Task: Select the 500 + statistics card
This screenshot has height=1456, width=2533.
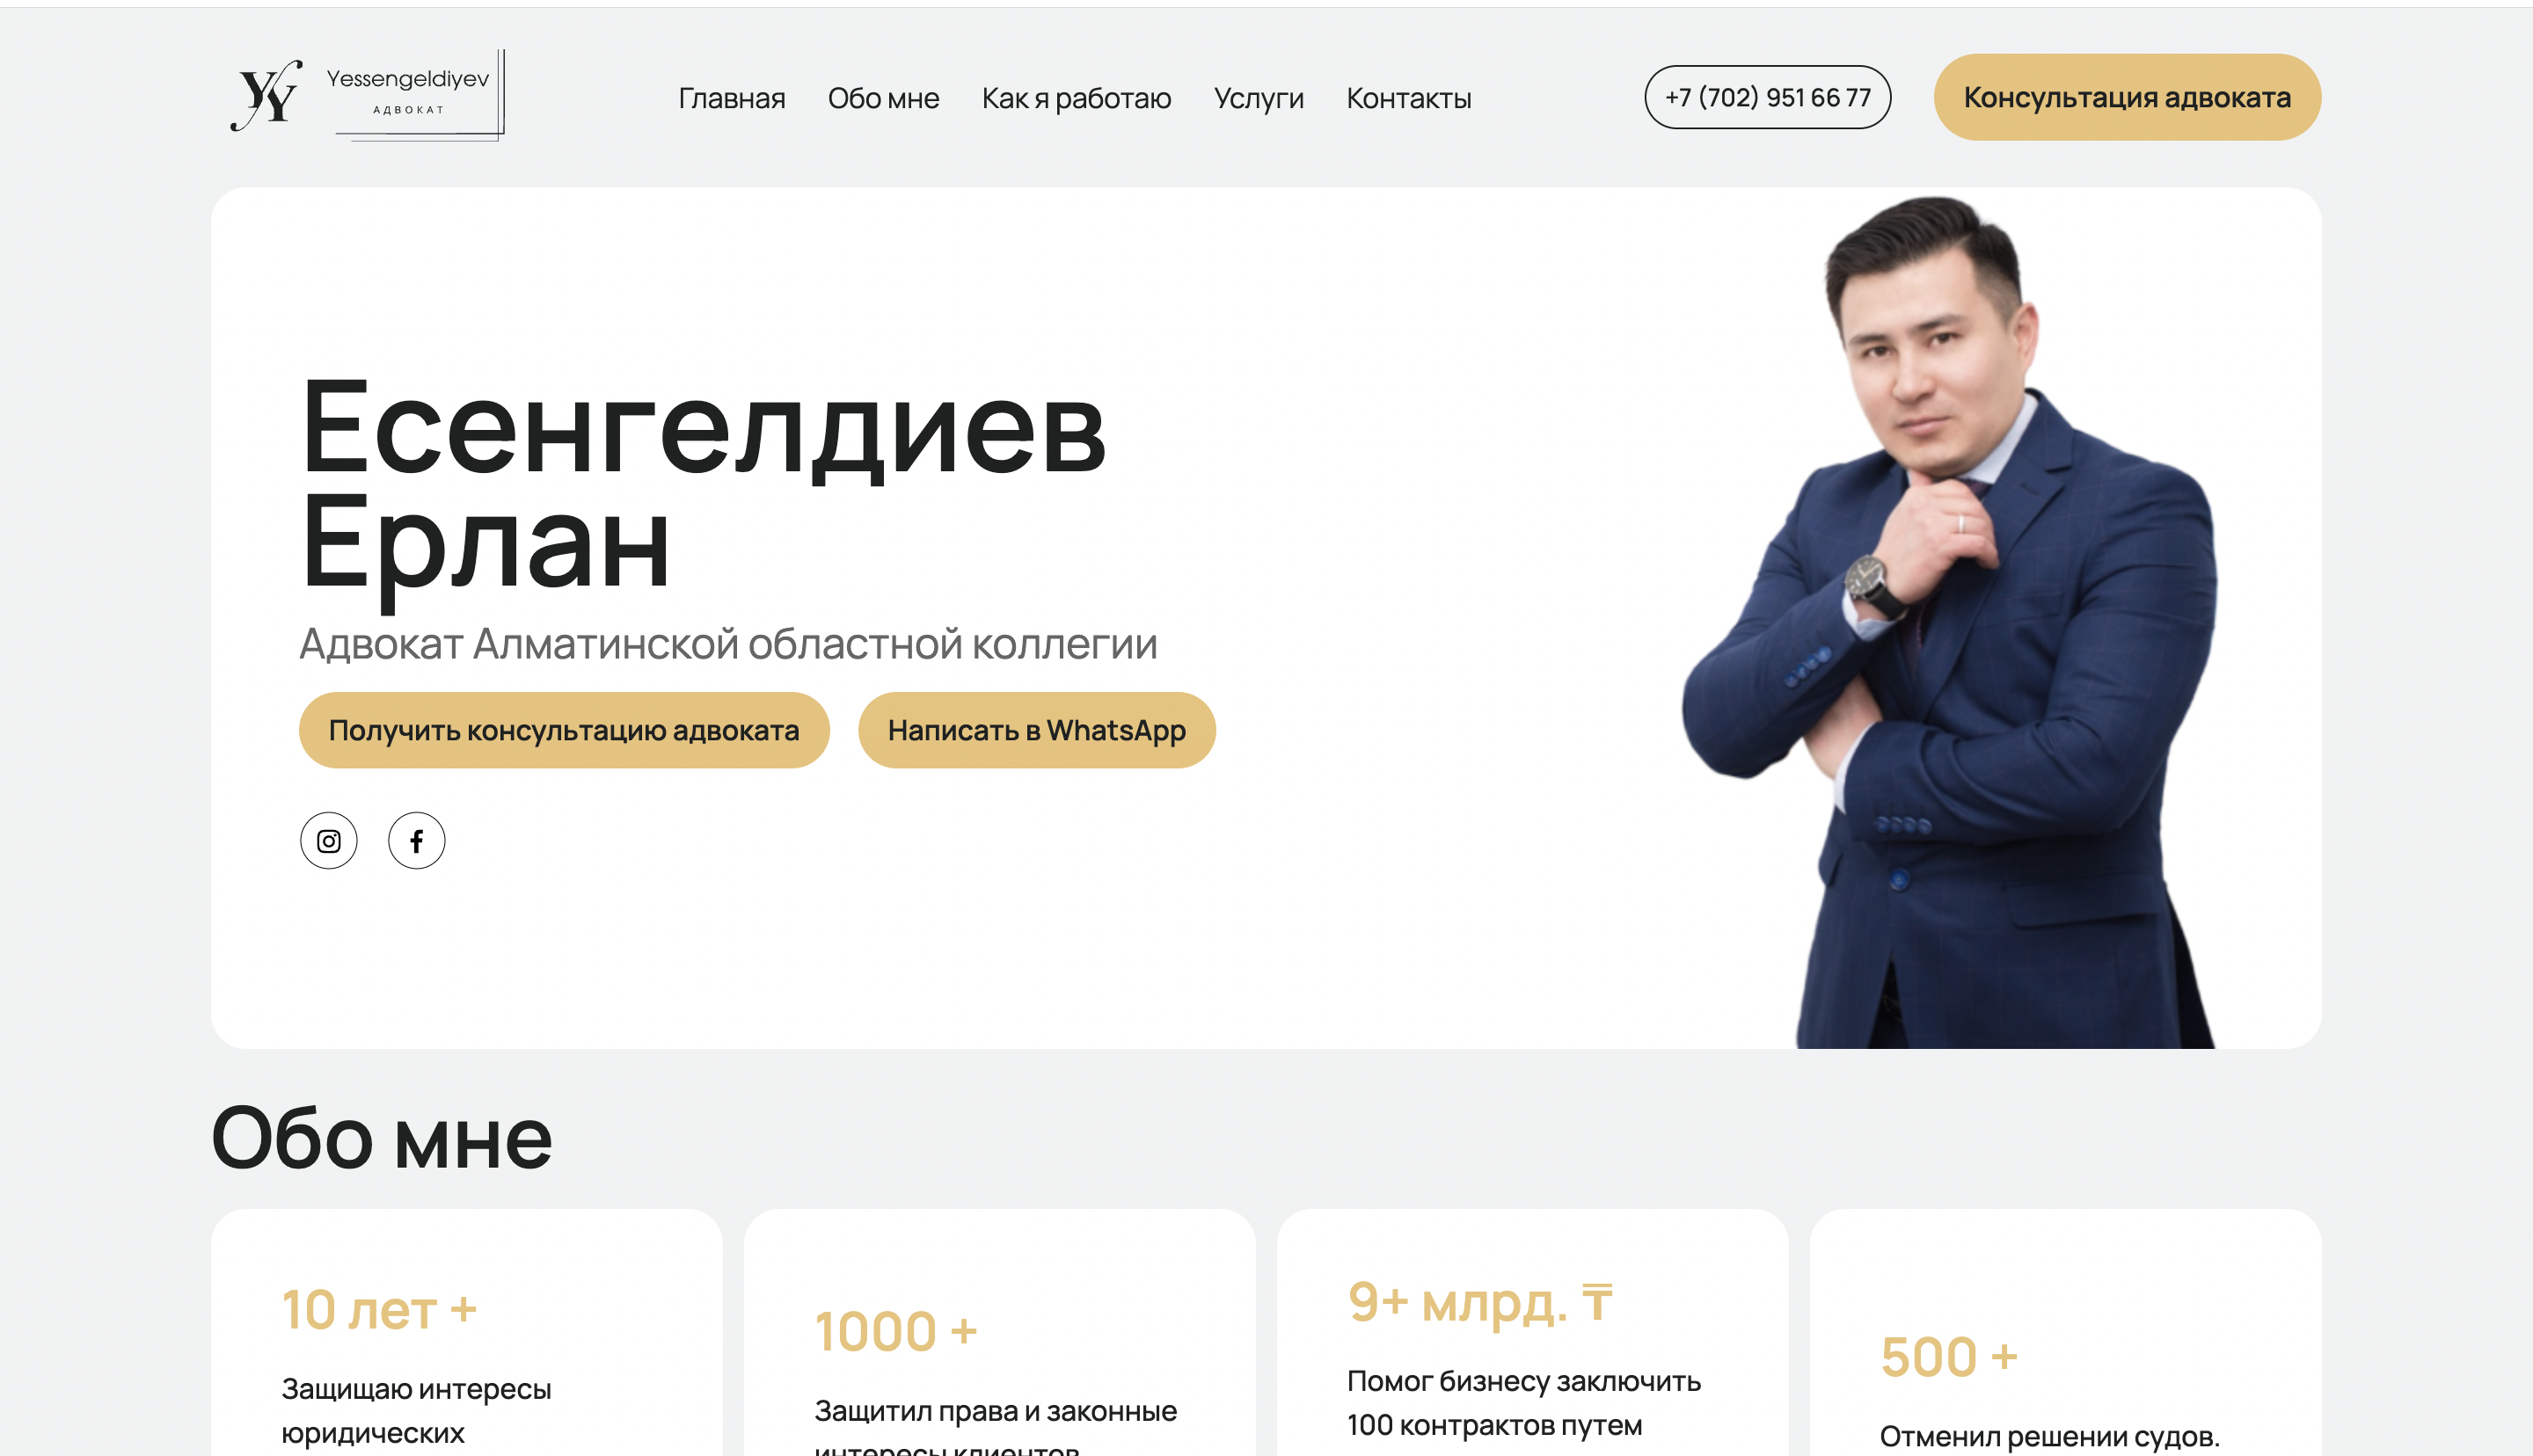Action: [x=2065, y=1332]
